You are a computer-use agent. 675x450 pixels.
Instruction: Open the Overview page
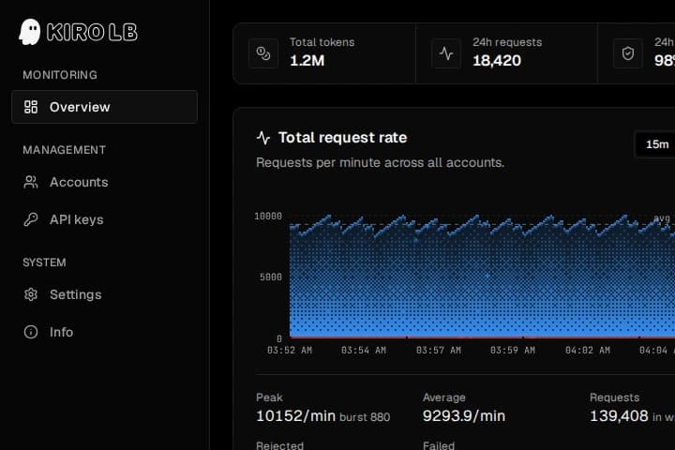pyautogui.click(x=105, y=107)
